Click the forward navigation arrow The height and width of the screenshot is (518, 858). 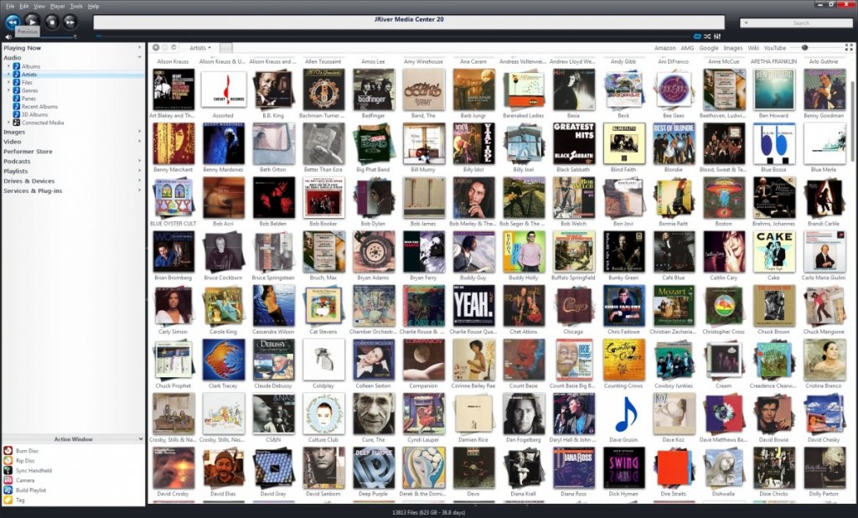(x=165, y=48)
